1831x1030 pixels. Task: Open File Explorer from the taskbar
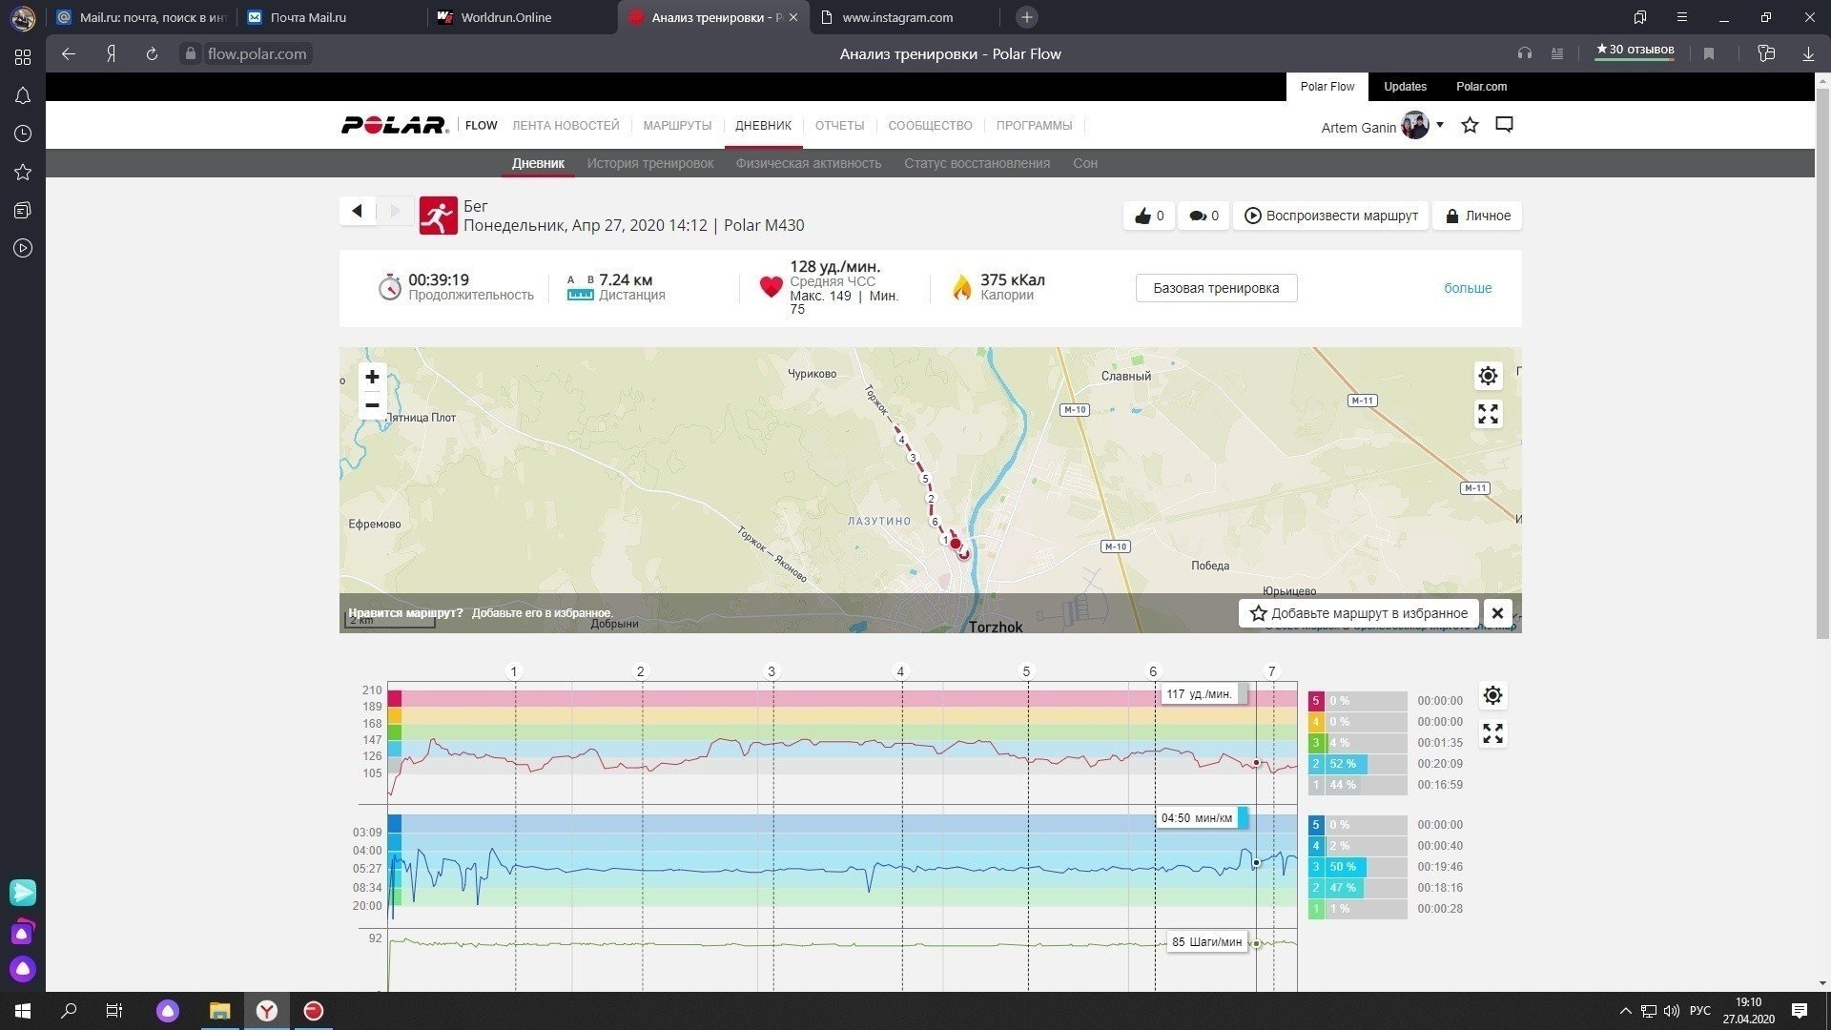(220, 1011)
